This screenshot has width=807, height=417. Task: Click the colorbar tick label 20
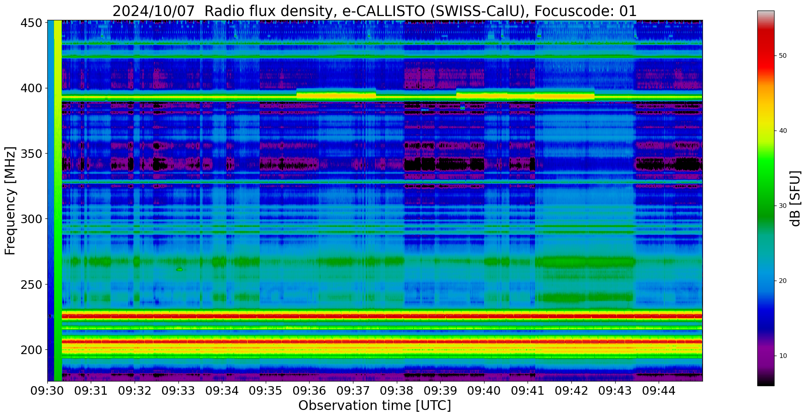pos(783,281)
